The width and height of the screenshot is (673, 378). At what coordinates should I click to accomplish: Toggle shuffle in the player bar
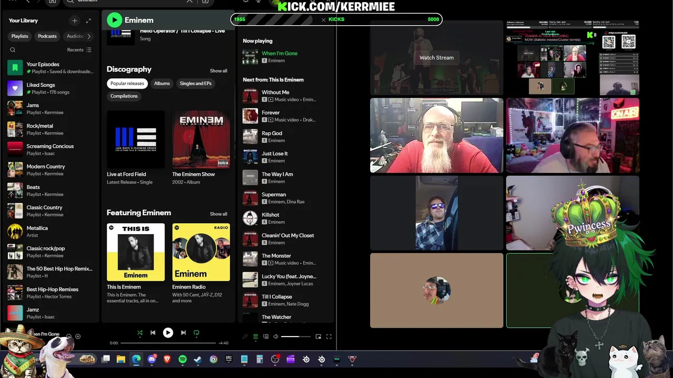tap(140, 332)
